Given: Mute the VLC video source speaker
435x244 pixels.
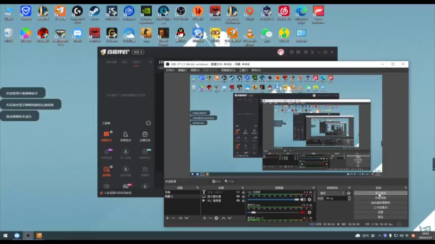Looking at the screenshot, I should [x=303, y=200].
